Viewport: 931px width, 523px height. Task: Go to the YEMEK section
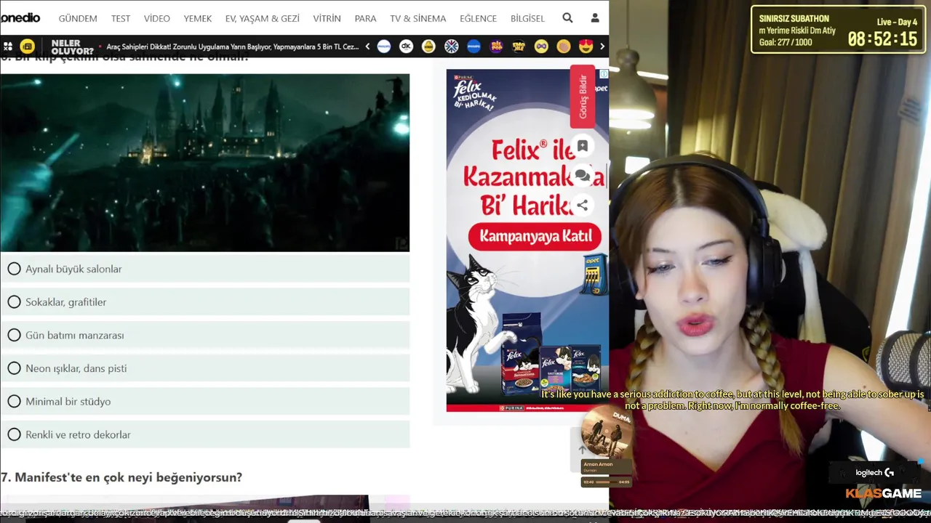[x=198, y=19]
